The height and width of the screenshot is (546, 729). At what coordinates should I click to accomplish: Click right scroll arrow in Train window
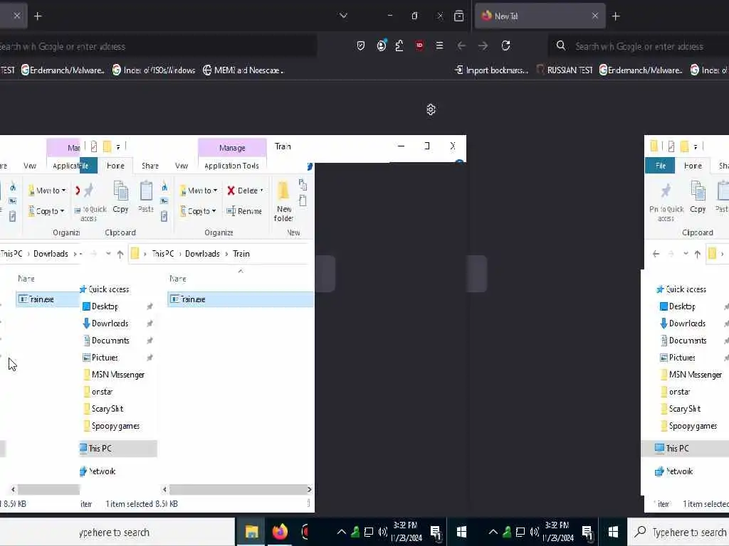click(x=310, y=489)
